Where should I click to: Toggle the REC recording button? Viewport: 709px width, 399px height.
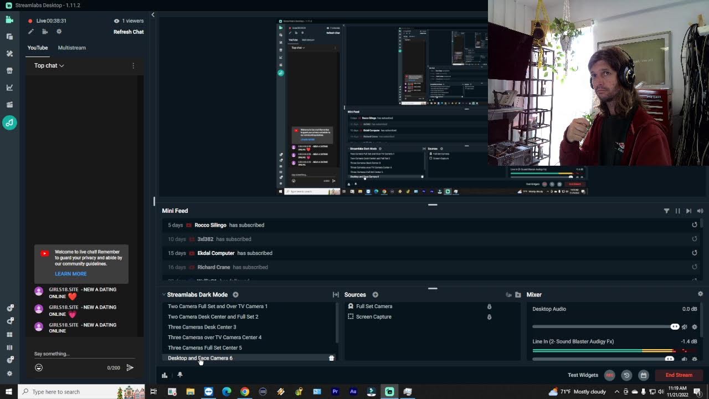(609, 375)
